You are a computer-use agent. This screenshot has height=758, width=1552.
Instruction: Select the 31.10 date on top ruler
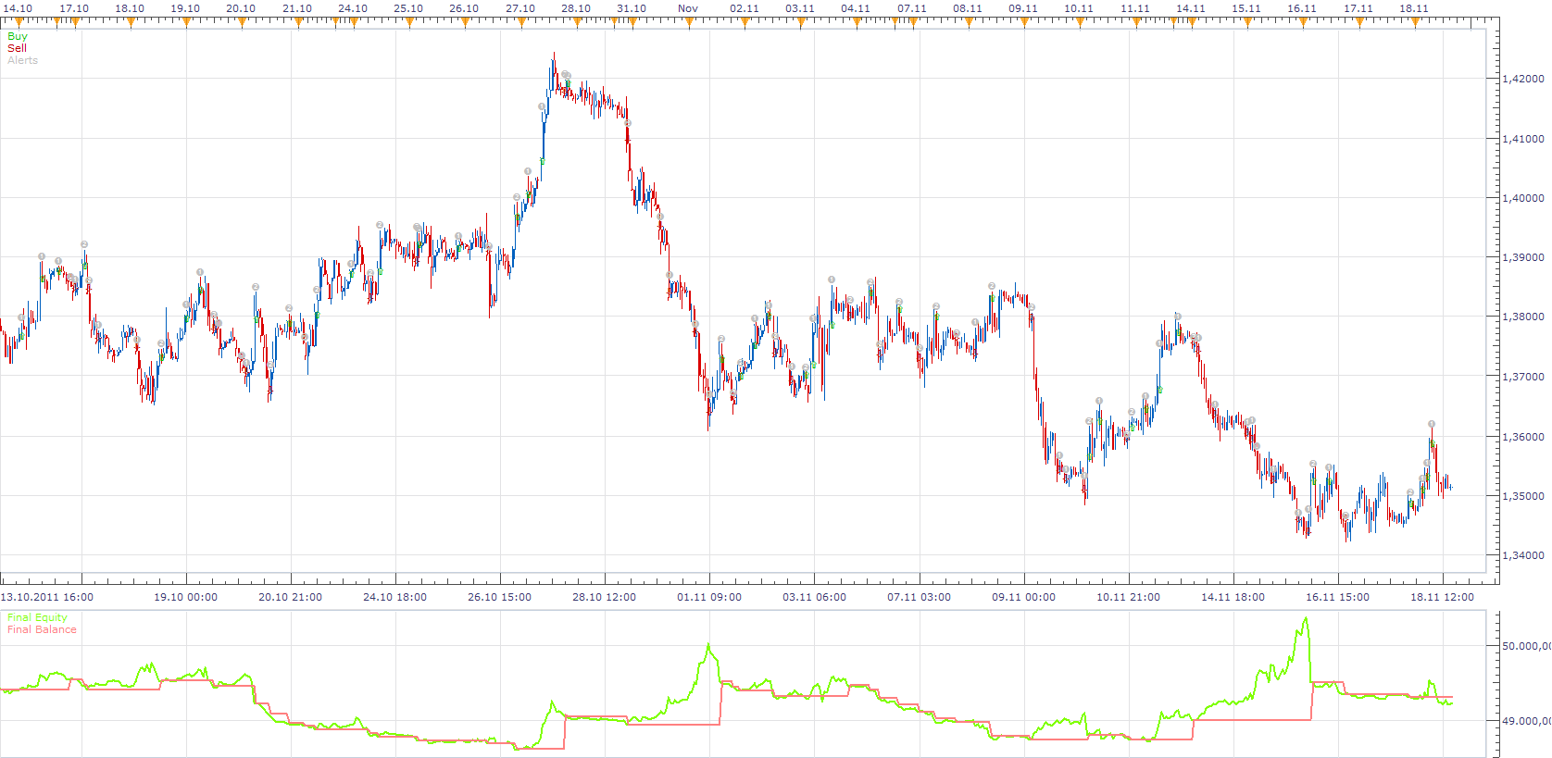632,8
